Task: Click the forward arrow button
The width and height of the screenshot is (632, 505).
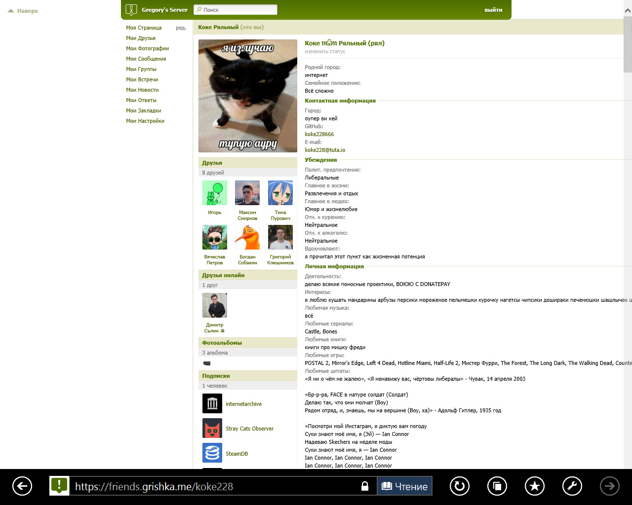Action: pyautogui.click(x=609, y=486)
